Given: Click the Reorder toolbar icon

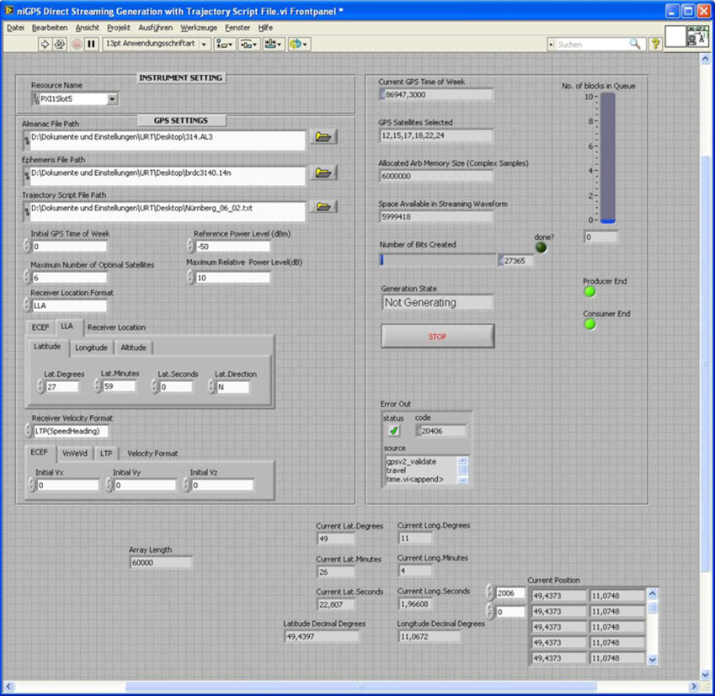Looking at the screenshot, I should pos(295,44).
